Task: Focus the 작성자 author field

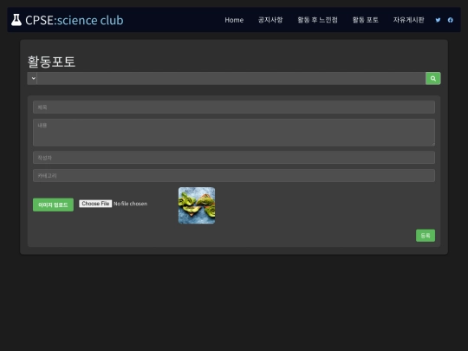Action: pyautogui.click(x=234, y=157)
